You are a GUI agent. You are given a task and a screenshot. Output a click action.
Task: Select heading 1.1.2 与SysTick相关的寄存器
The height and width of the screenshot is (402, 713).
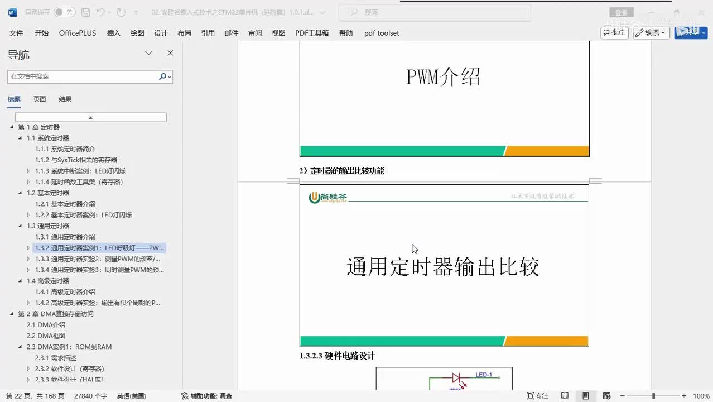tap(76, 160)
